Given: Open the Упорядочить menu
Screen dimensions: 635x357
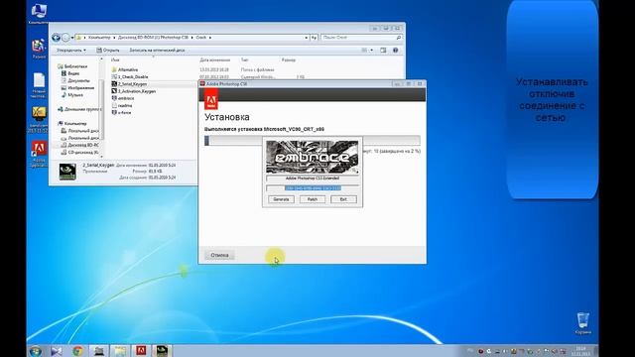Looking at the screenshot, I should [70, 51].
